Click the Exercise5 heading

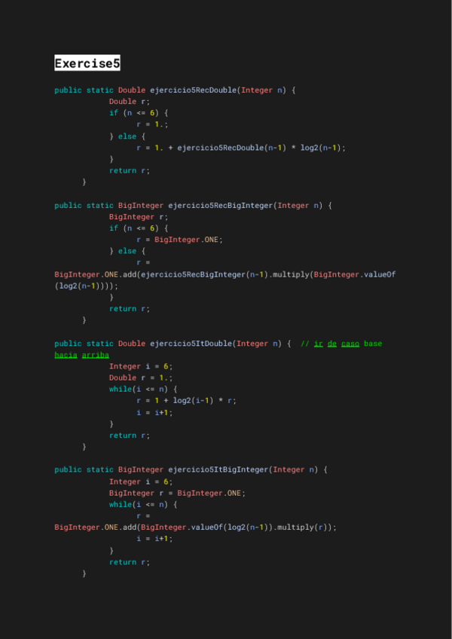click(x=87, y=63)
